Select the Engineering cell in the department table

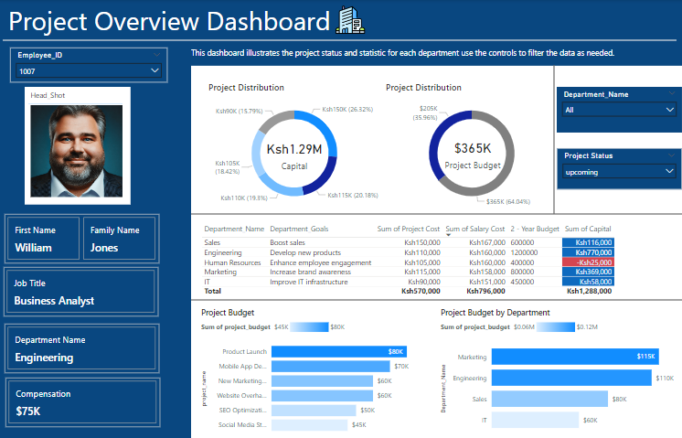223,252
